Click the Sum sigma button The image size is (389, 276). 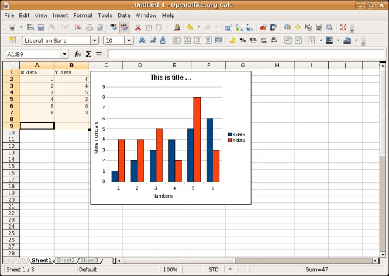pos(88,54)
